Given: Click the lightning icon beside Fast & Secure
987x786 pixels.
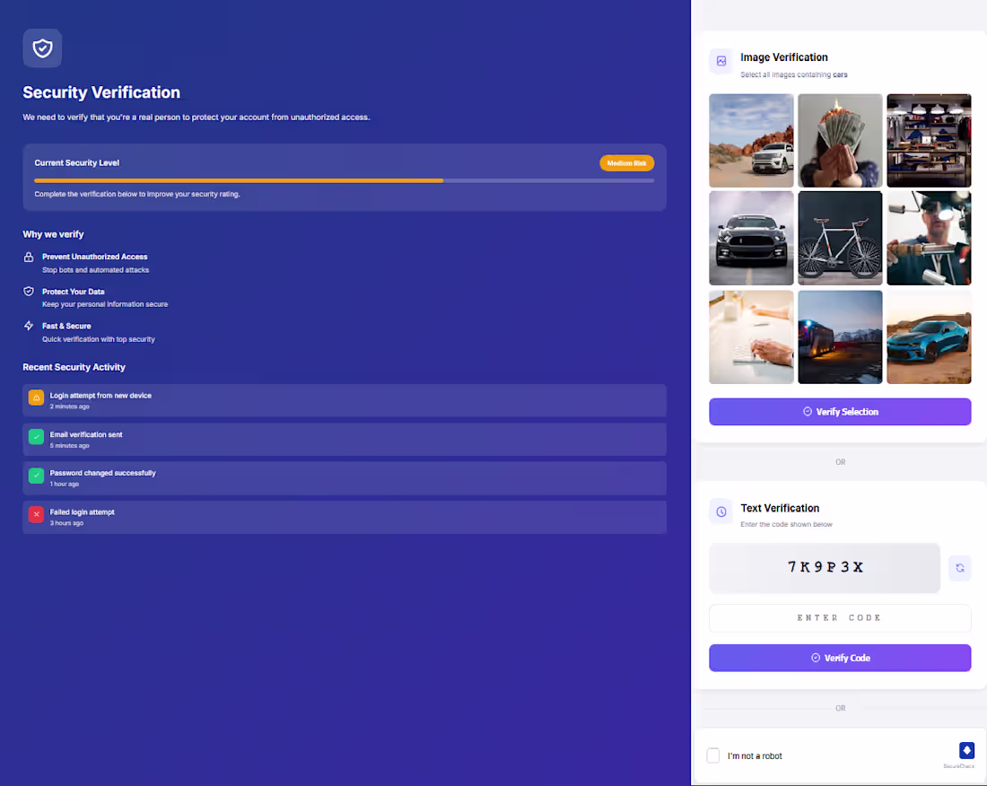Looking at the screenshot, I should click(x=29, y=326).
